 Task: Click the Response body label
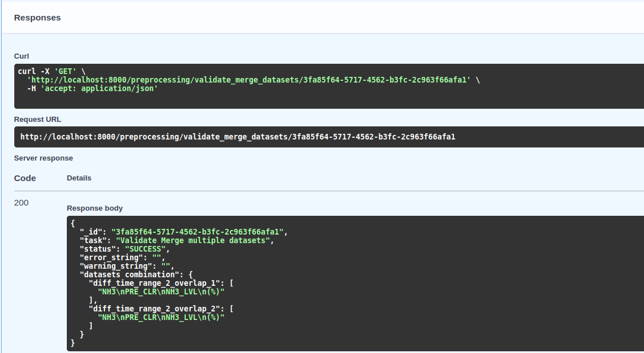(x=95, y=208)
